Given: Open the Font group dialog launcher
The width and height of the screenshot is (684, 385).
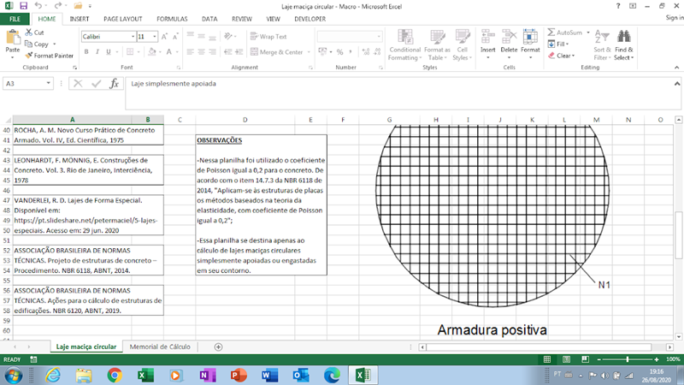Looking at the screenshot, I should [x=179, y=68].
